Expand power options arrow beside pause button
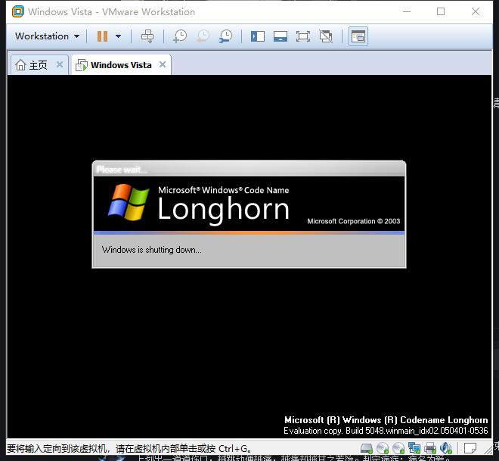This screenshot has height=461, width=499. click(x=119, y=36)
